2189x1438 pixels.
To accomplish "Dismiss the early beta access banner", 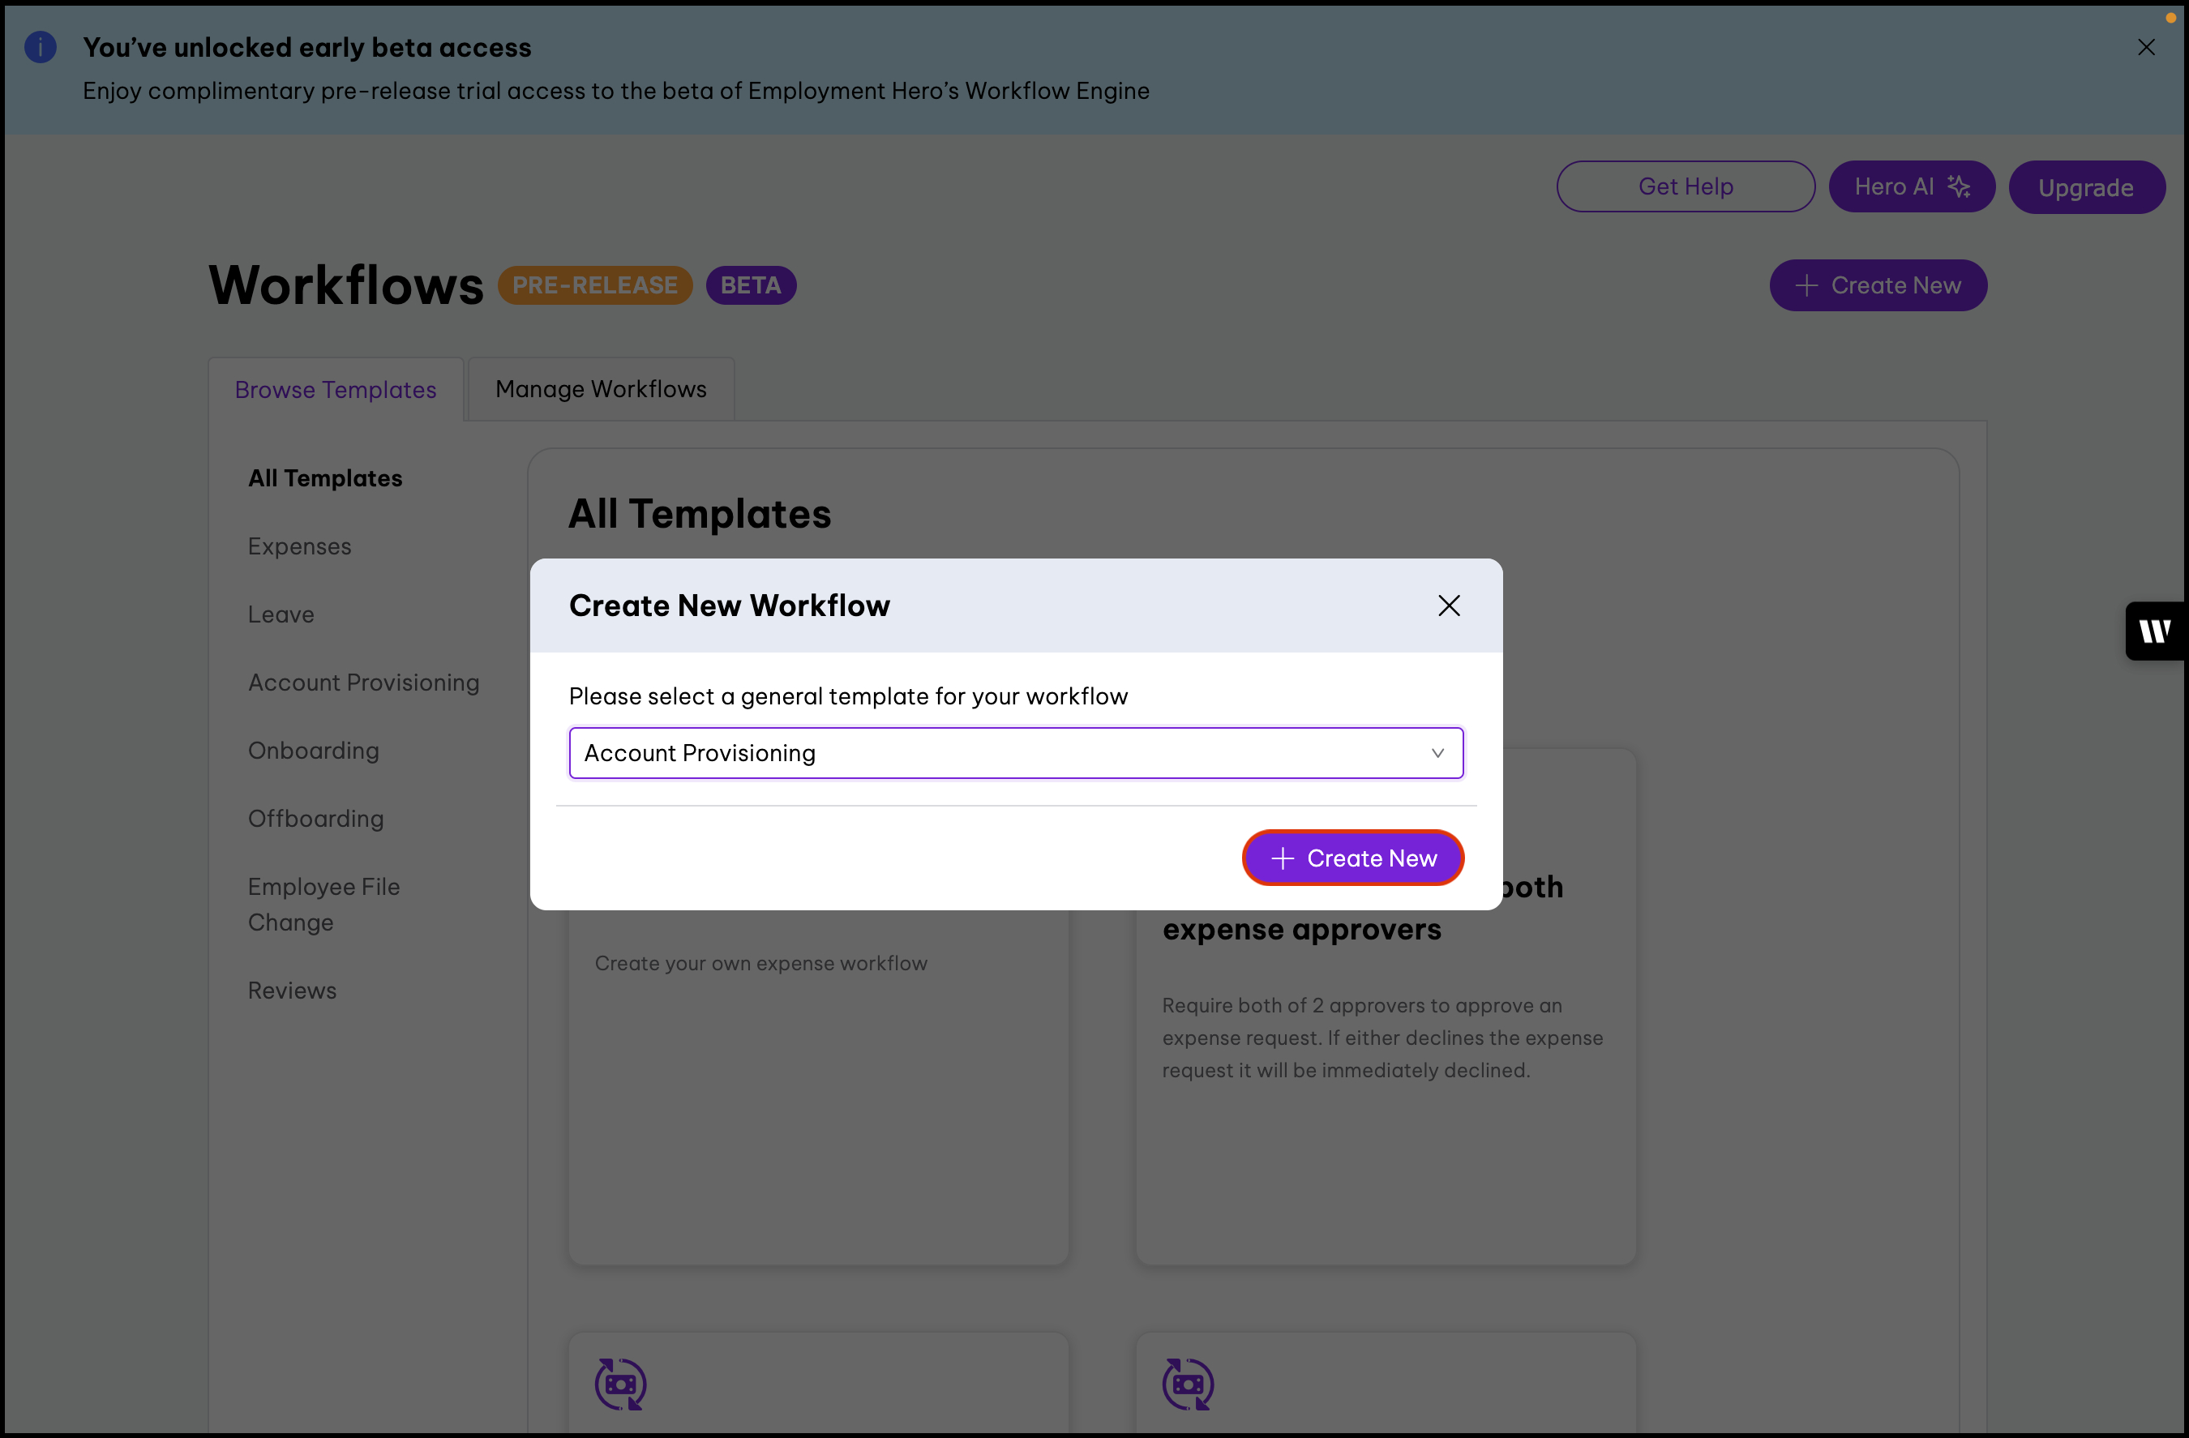I will (2146, 47).
